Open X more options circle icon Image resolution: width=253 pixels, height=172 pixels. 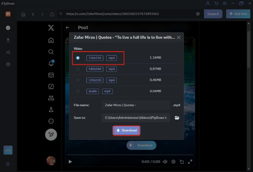[51, 121]
